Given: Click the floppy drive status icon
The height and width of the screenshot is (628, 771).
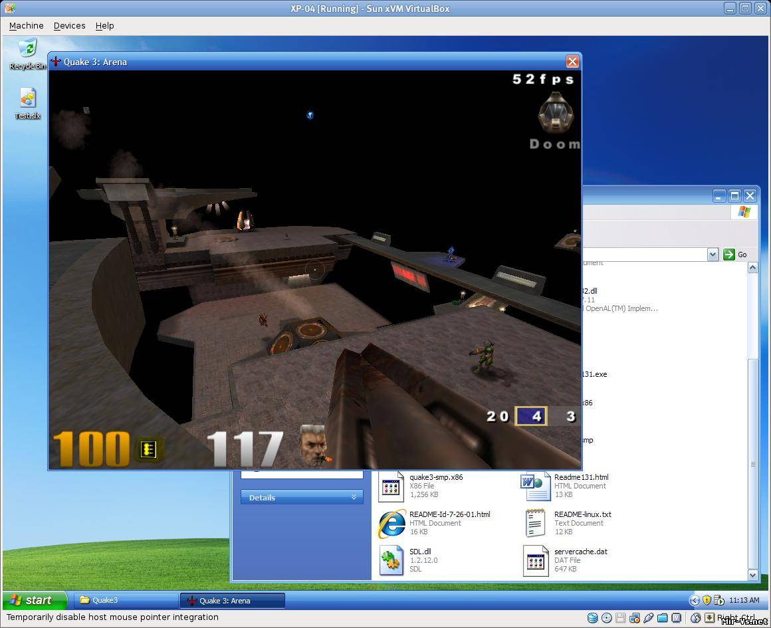Looking at the screenshot, I should click(x=621, y=617).
